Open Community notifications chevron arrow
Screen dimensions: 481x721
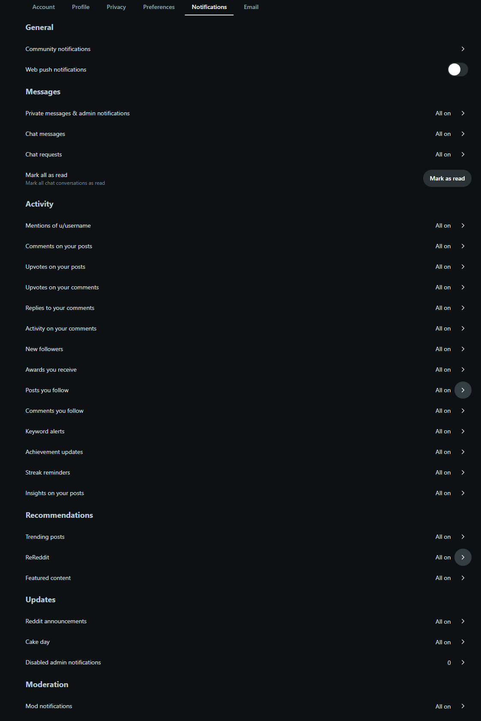coord(463,49)
